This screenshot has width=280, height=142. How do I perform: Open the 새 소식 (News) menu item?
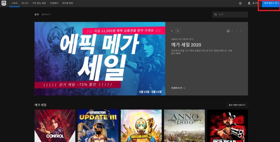[x=25, y=3]
